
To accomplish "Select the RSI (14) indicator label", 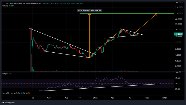I will pos(5,74).
